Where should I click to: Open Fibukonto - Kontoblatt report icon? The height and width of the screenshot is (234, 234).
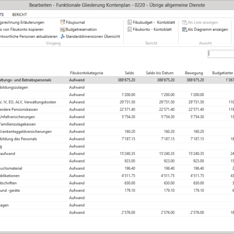pos(130,29)
